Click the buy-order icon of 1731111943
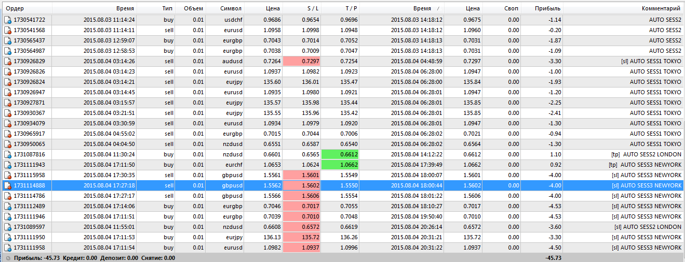685x262 pixels. click(x=8, y=165)
